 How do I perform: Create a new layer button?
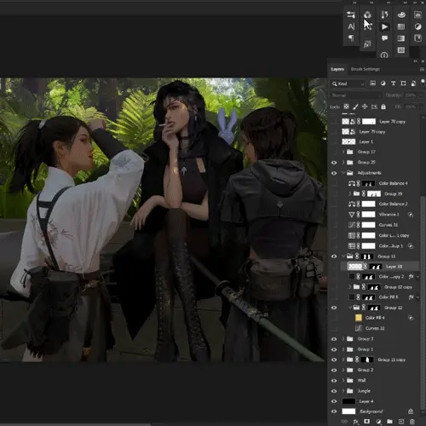coord(401,422)
